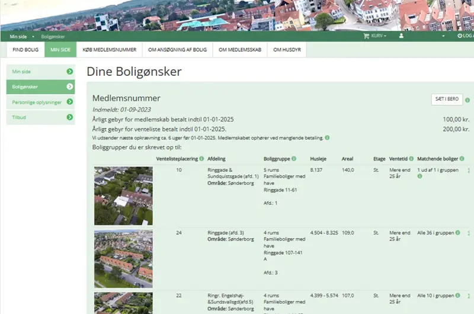
Task: Open options menu for Ringgade & Sundquistsgade row
Action: pos(469,170)
